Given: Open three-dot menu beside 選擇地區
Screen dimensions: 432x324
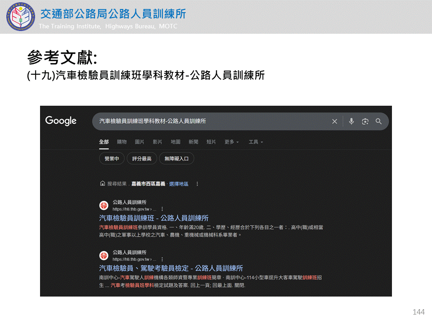Looking at the screenshot, I should coord(197,184).
